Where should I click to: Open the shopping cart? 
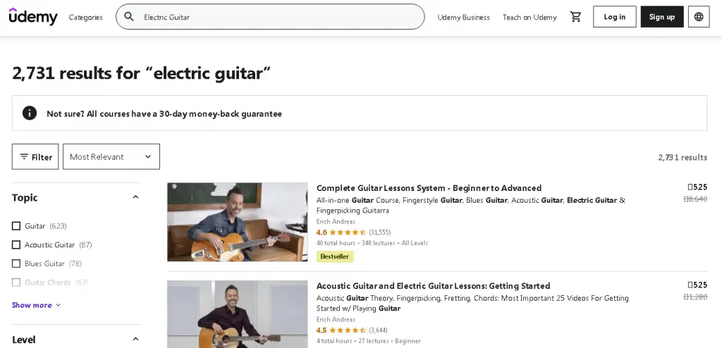pos(576,17)
